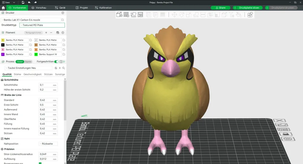The height and width of the screenshot is (164, 303).
Task: Switch to the Projekt tab
Action: [82, 8]
